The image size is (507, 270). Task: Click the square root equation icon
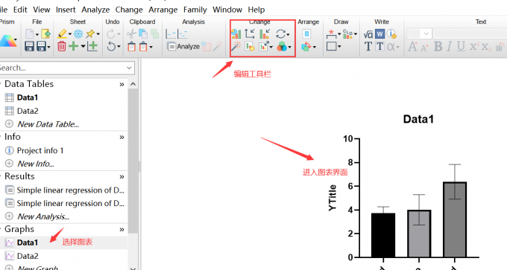368,34
